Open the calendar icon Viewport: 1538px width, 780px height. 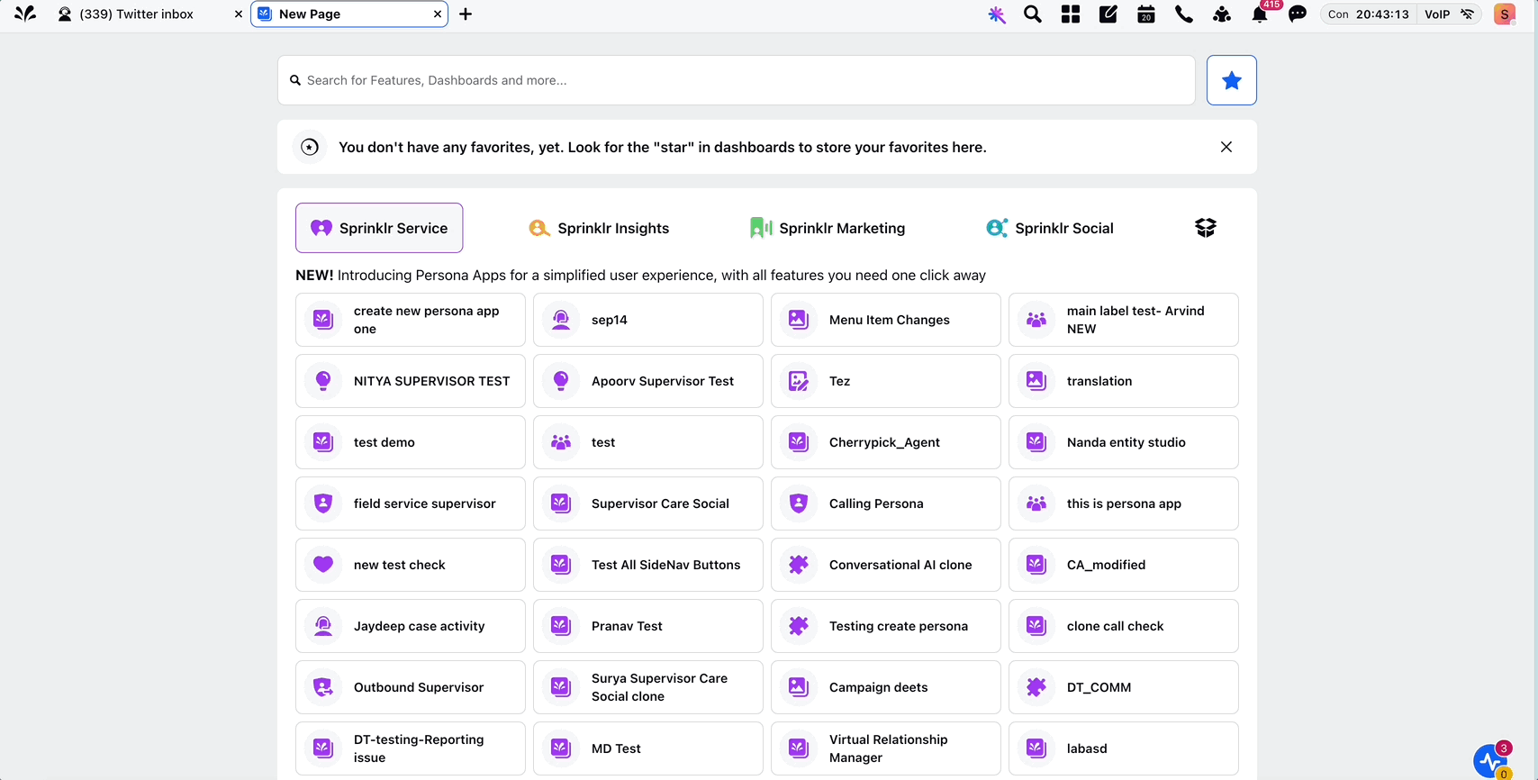(x=1146, y=14)
